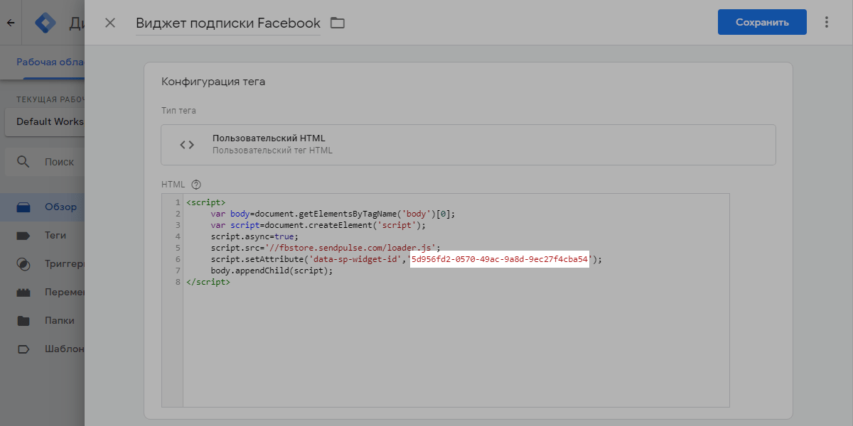This screenshot has height=426, width=853.
Task: Click the back arrow in Tag Manager
Action: (x=11, y=23)
